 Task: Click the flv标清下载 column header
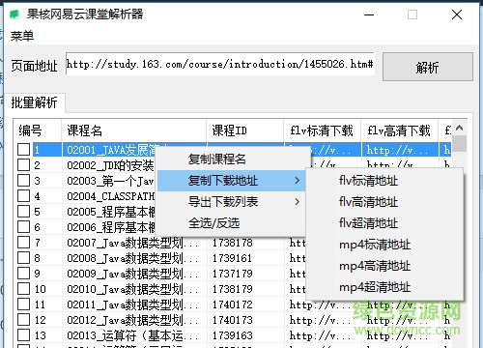(x=323, y=130)
